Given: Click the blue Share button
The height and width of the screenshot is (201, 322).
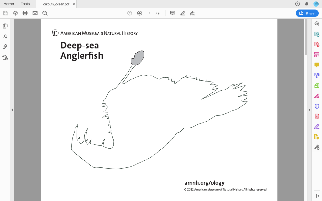Looking at the screenshot, I should click(307, 13).
